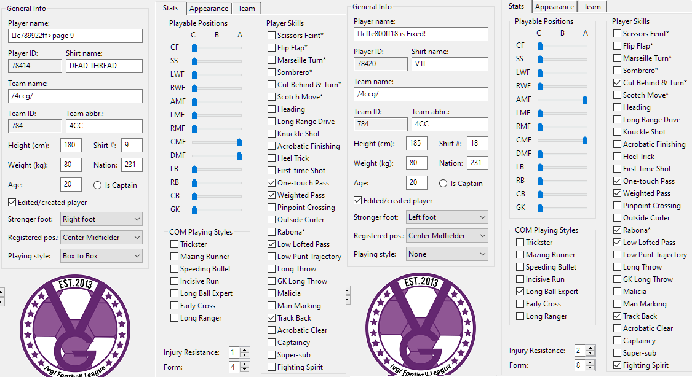Screen dimensions: 692x377
Task: Click AMF position slider for VTL player
Action: [562, 100]
